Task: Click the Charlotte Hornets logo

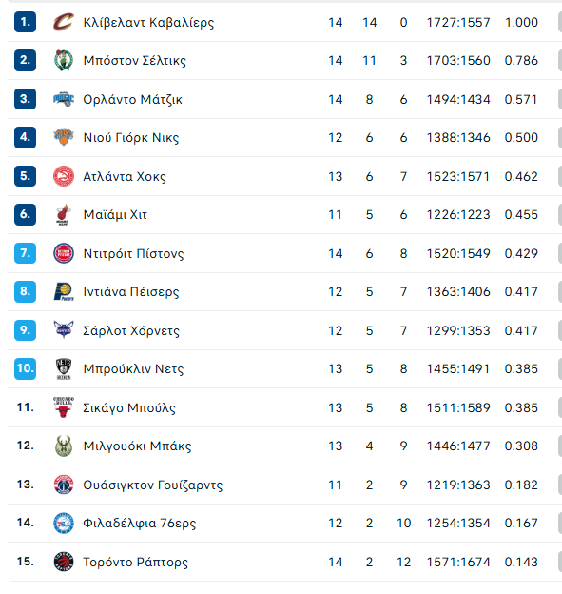Action: tap(63, 330)
